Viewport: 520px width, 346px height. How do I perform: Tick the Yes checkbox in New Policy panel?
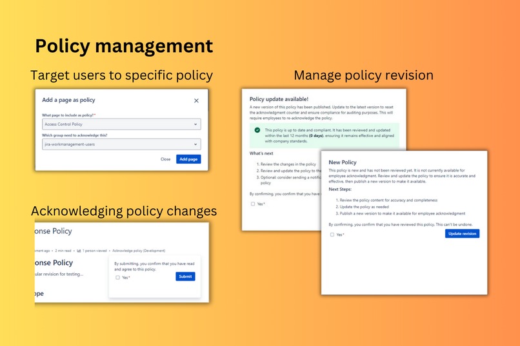332,235
